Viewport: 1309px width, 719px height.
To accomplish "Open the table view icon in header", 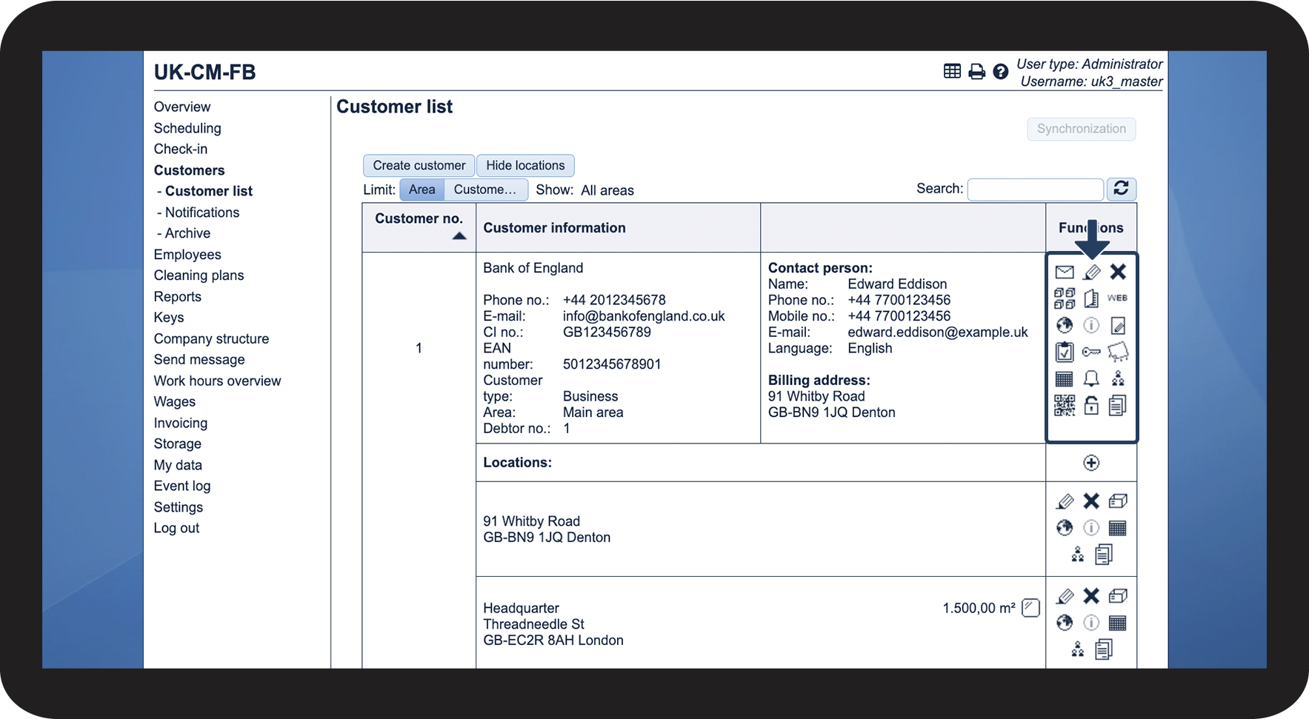I will coord(952,71).
